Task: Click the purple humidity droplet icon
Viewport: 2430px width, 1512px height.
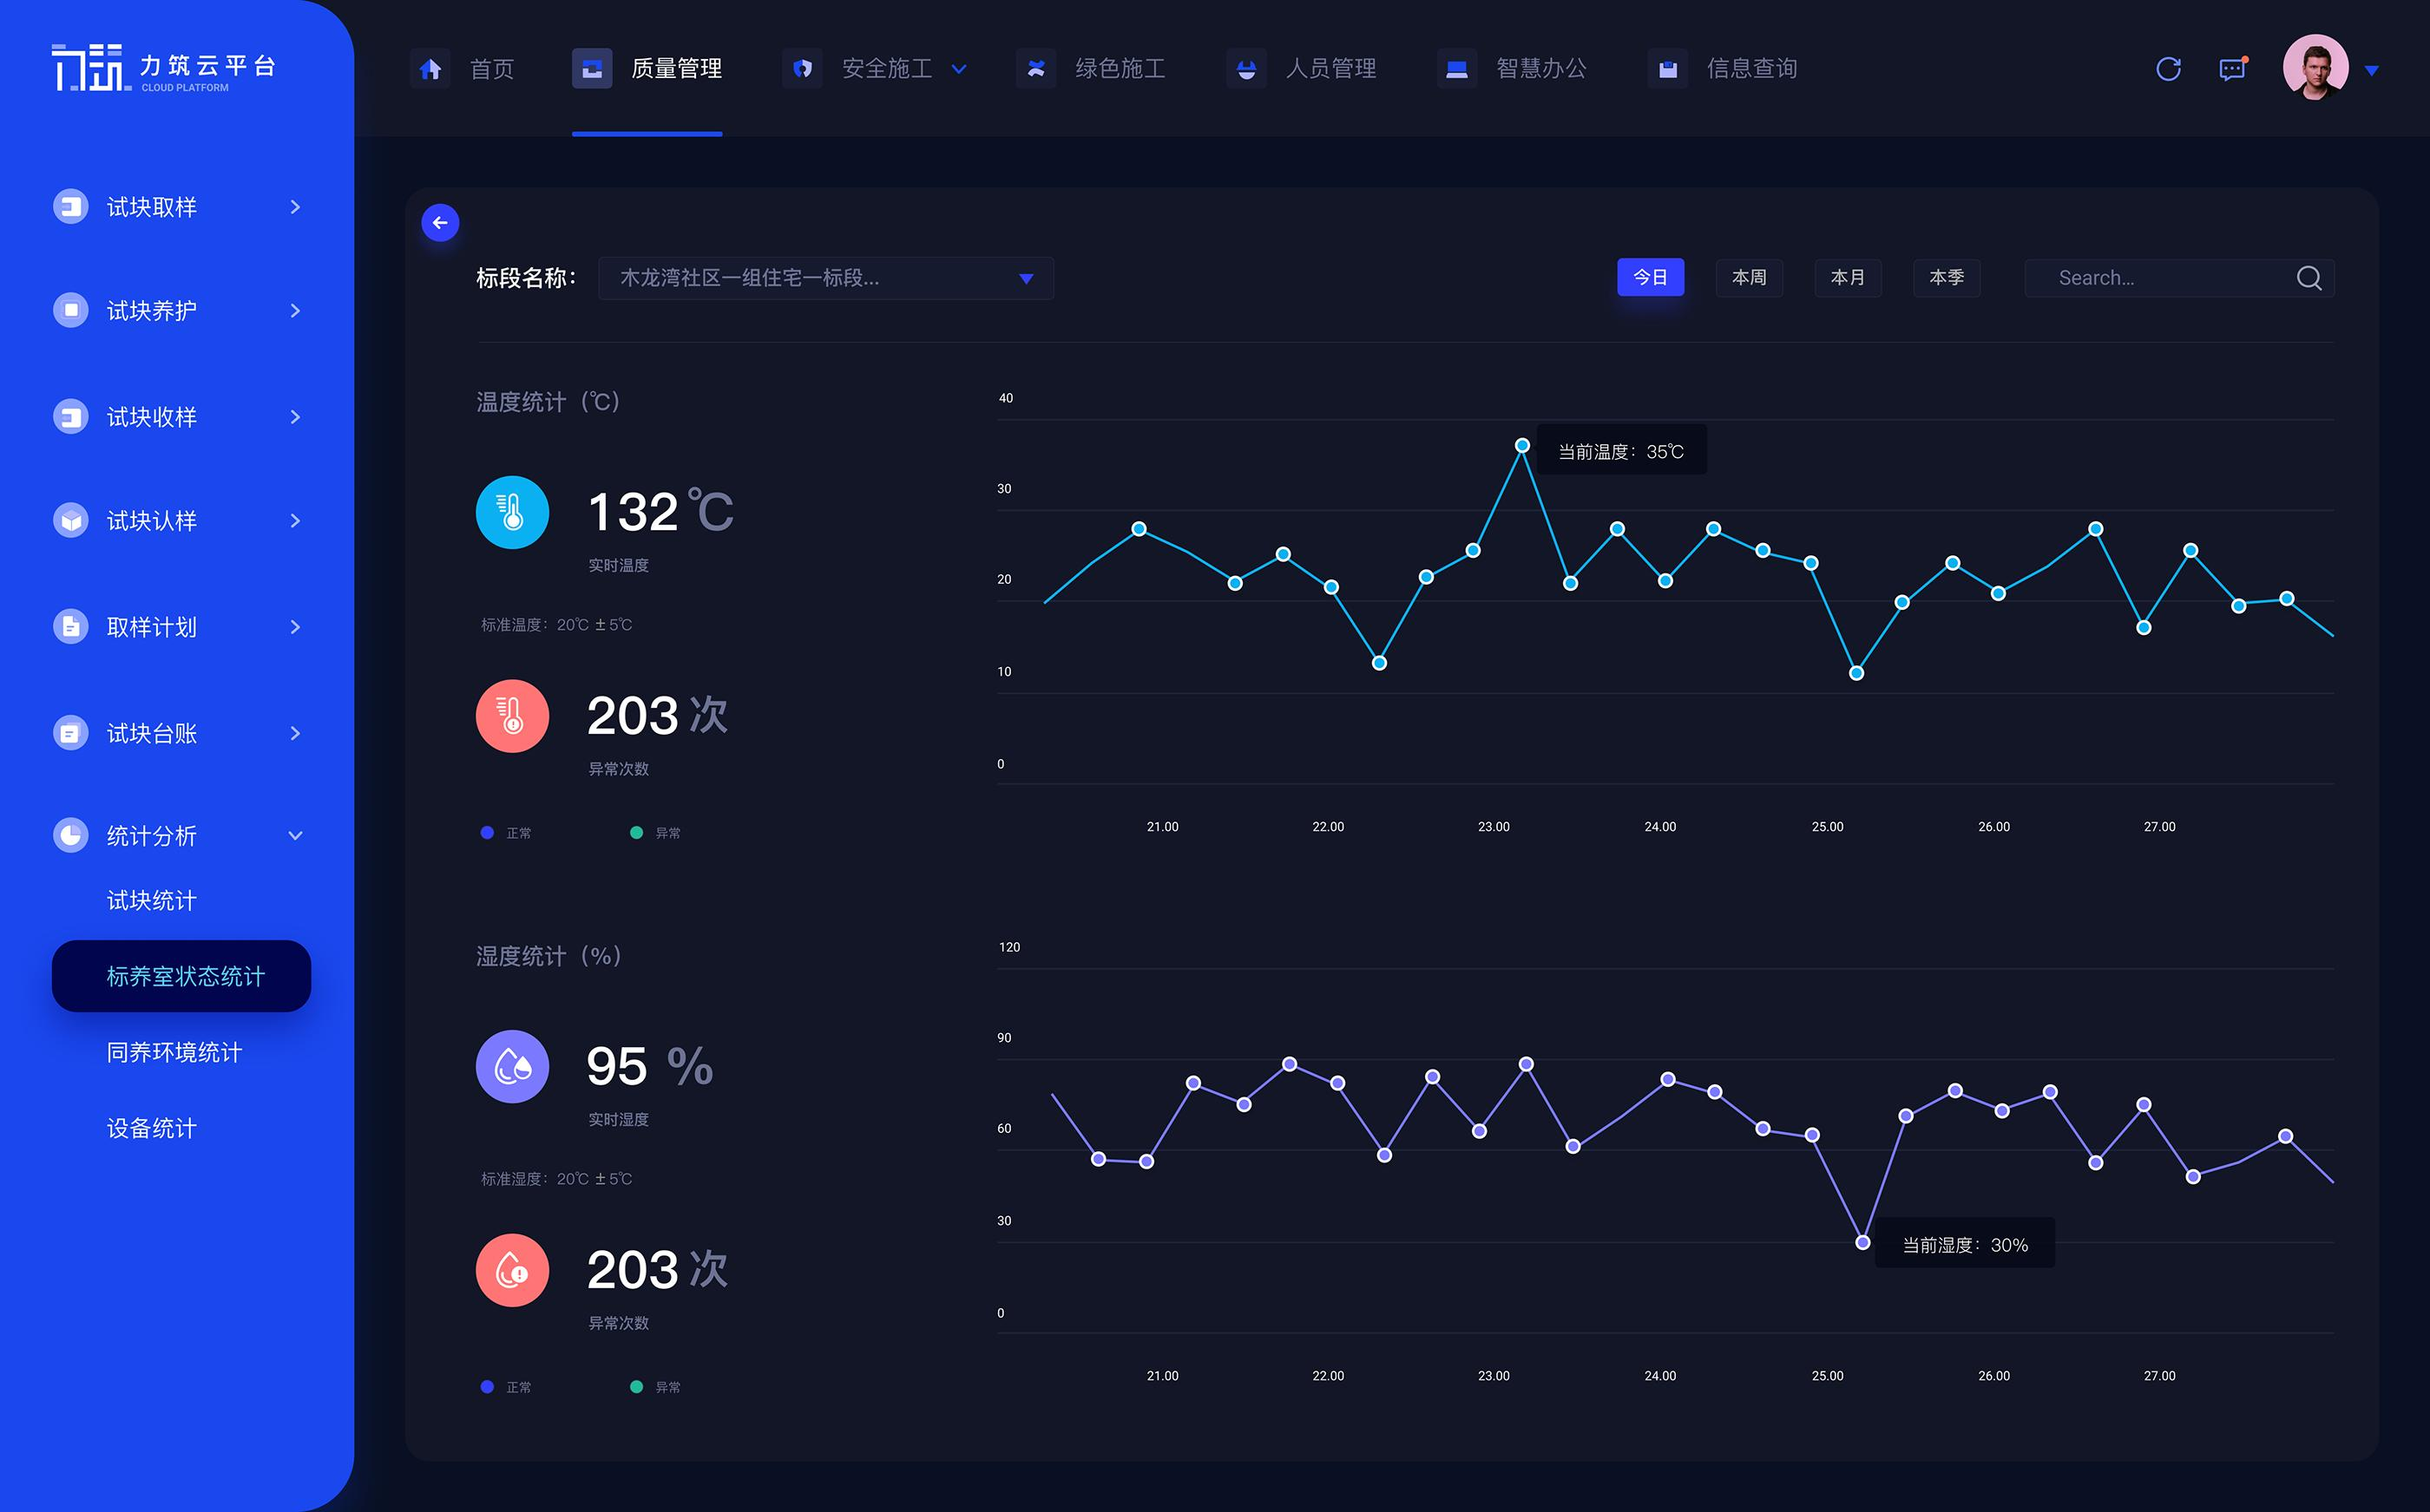Action: tap(512, 1066)
